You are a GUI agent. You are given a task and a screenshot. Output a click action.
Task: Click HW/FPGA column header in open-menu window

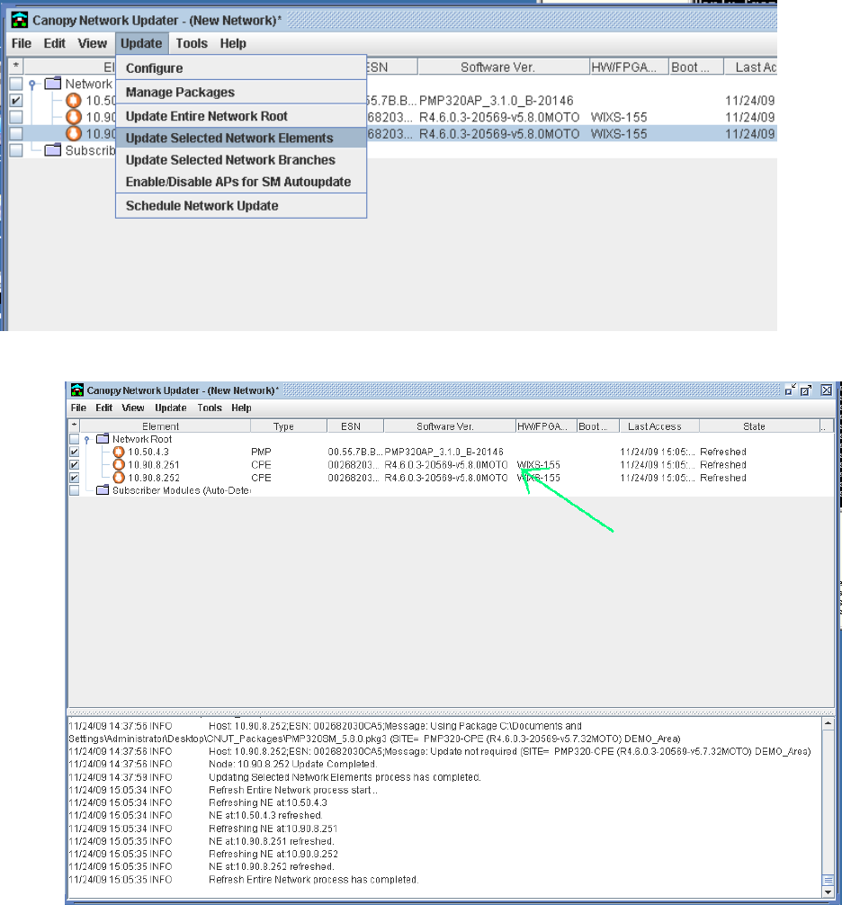pos(629,67)
